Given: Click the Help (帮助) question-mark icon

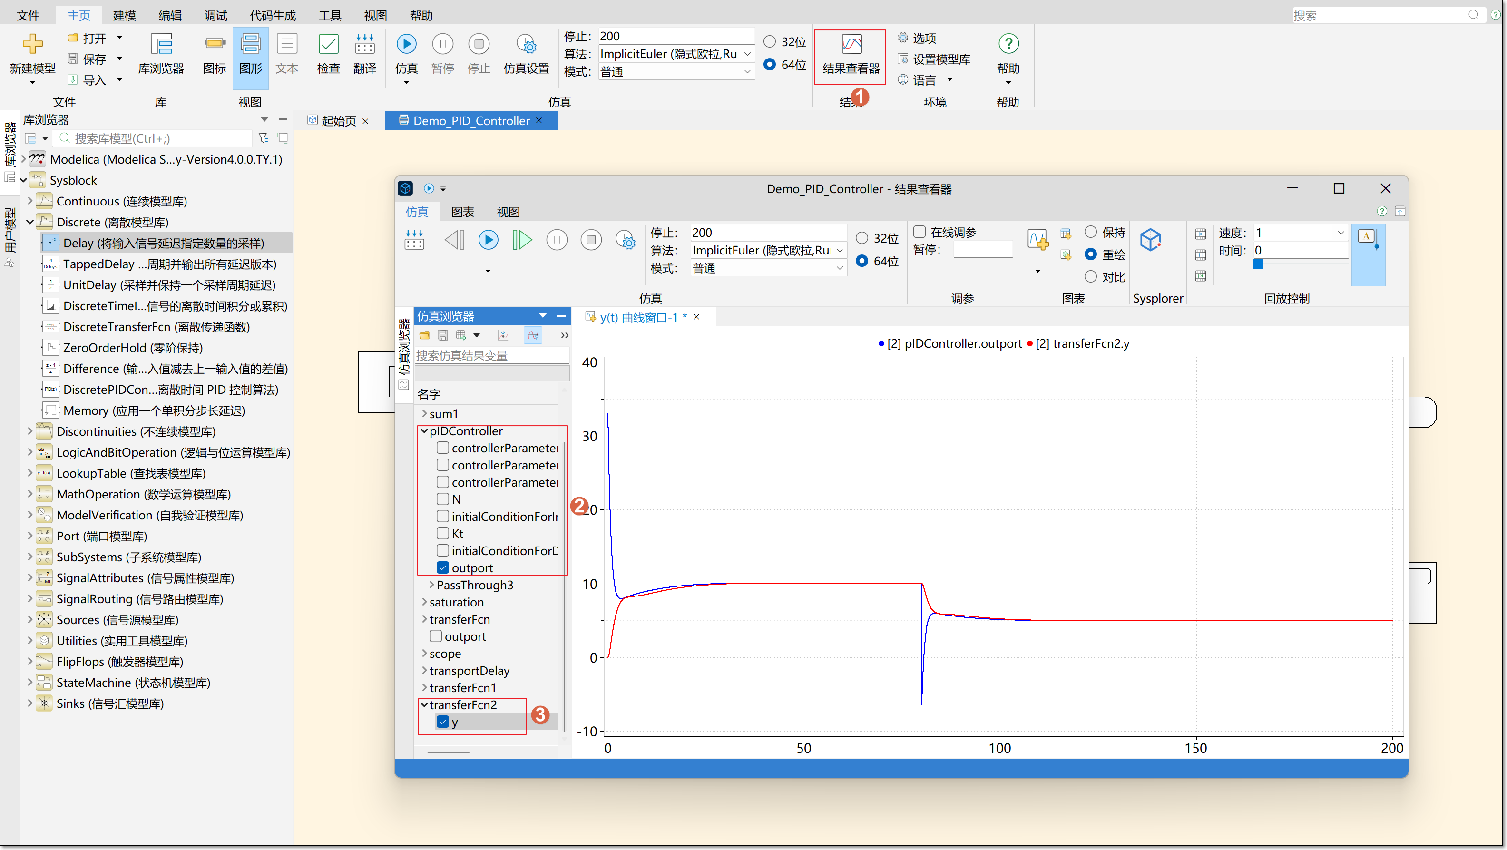Looking at the screenshot, I should [1008, 44].
